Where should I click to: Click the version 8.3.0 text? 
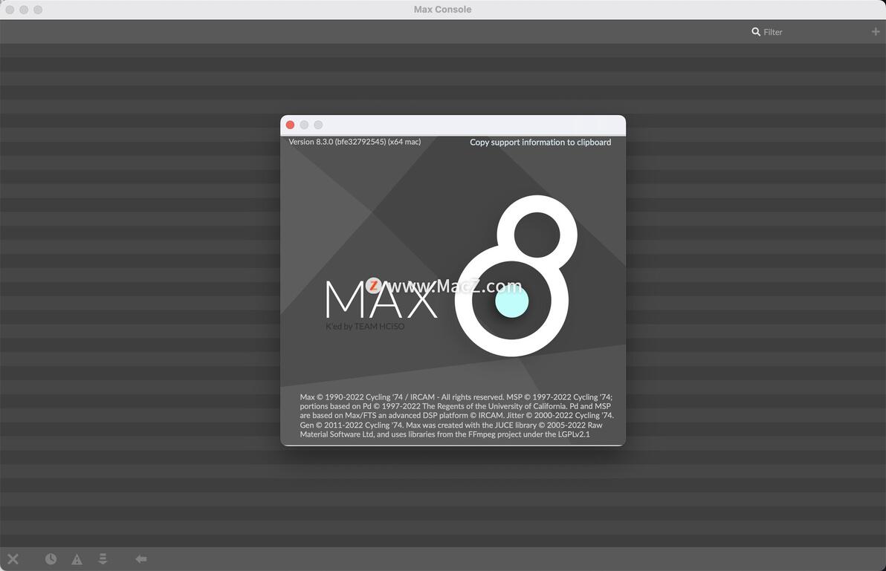[x=355, y=142]
